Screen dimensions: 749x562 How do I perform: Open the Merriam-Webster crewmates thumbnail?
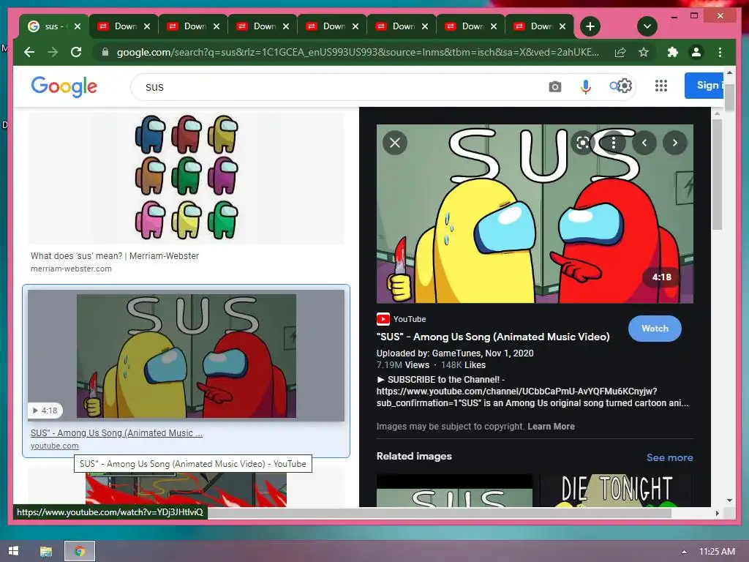(x=187, y=177)
